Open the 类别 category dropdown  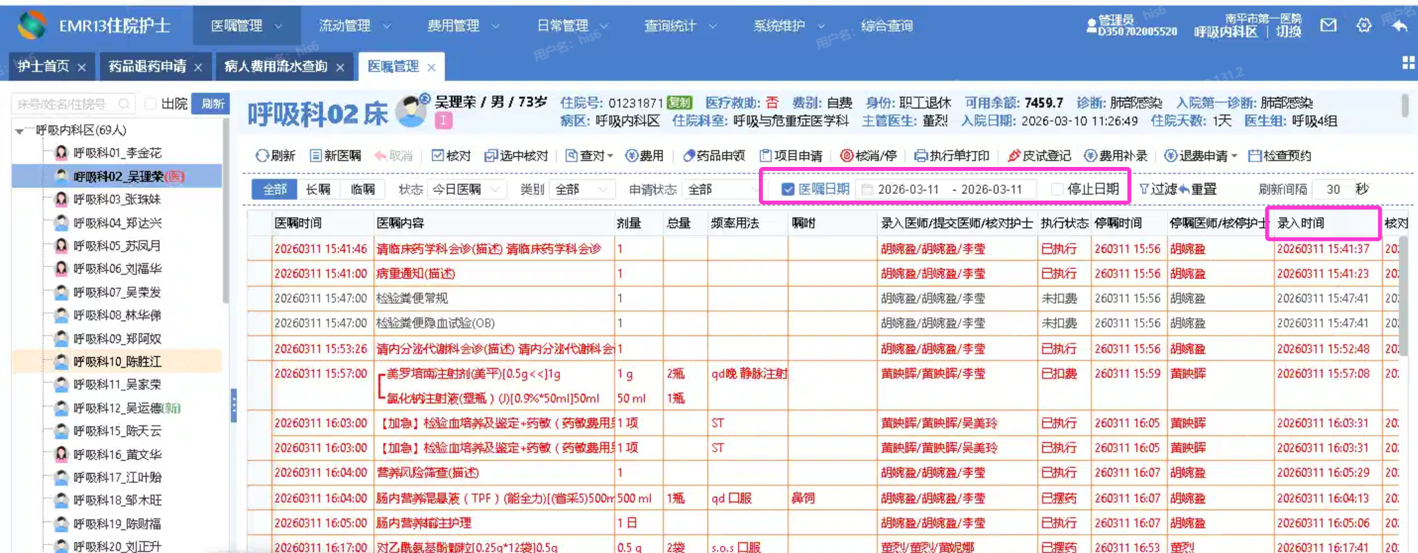[x=582, y=189]
